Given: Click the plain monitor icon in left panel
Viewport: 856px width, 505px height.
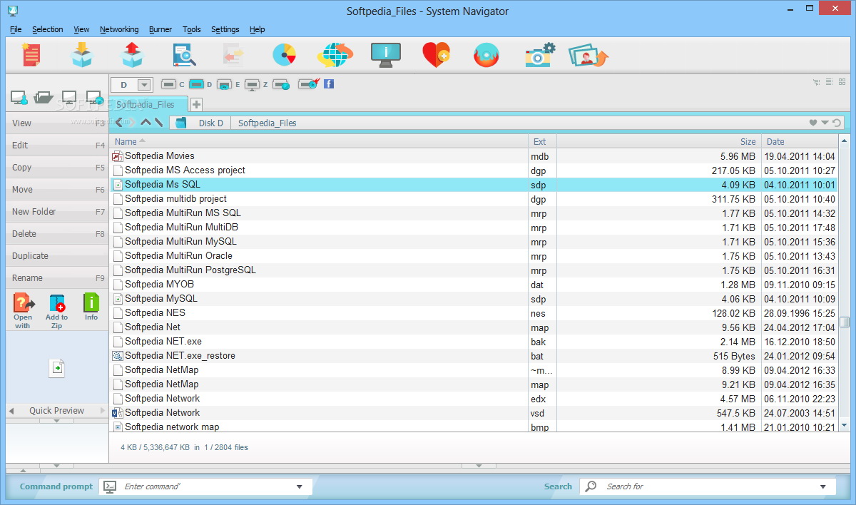Looking at the screenshot, I should point(69,98).
